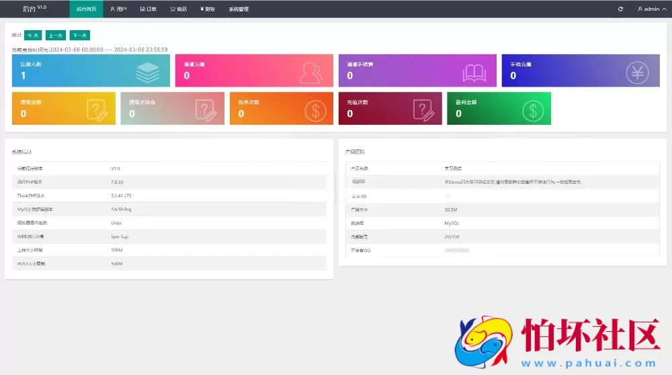Click the dollar icon on 盈利金额 card

tap(533, 109)
